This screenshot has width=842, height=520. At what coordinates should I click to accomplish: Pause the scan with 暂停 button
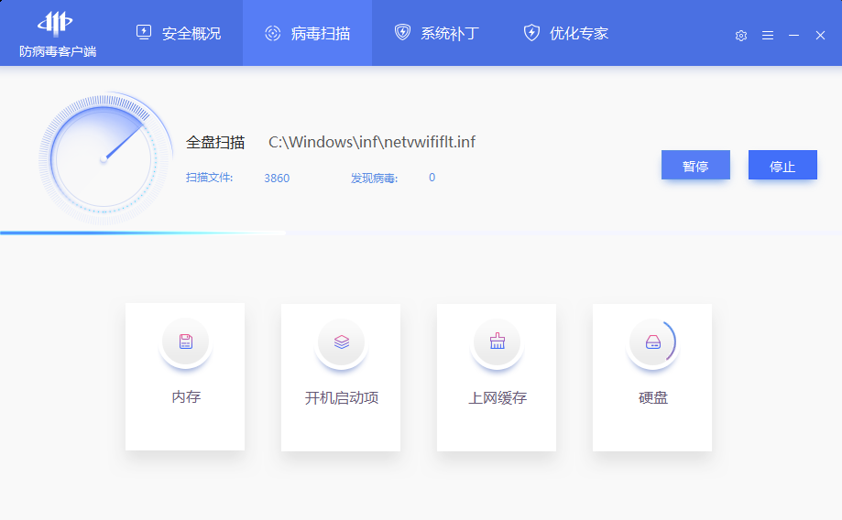coord(695,166)
